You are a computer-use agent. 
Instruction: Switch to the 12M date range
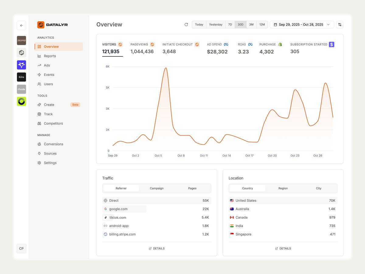pos(262,24)
